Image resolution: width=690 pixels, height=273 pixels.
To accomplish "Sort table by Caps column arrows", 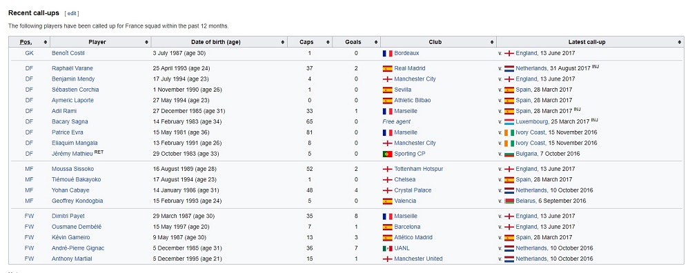I will [x=327, y=42].
